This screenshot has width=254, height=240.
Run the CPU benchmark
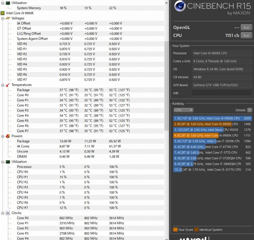pos(246,35)
